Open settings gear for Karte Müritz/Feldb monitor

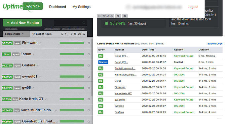tap(89, 110)
